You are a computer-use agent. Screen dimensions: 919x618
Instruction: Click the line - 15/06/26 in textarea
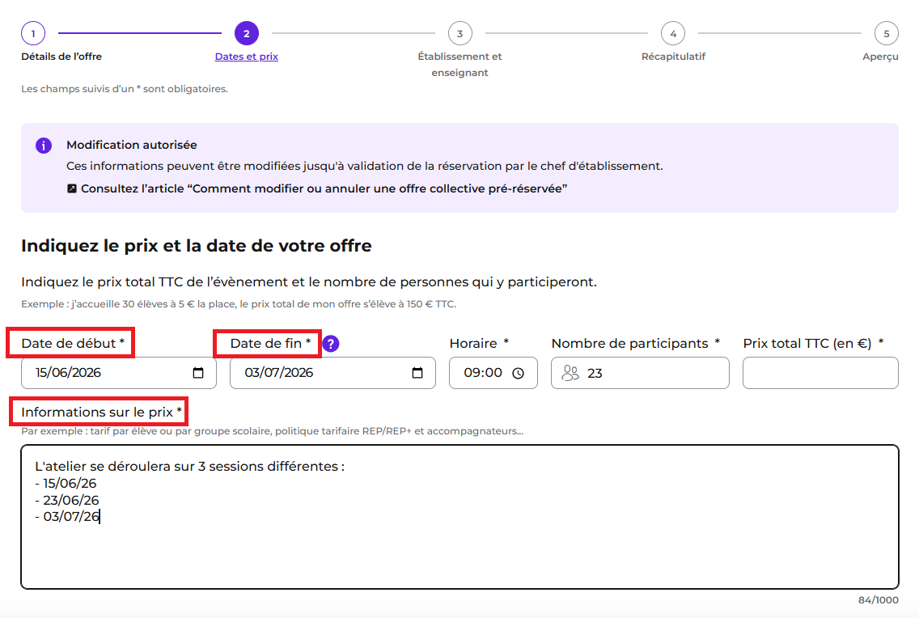[x=66, y=483]
